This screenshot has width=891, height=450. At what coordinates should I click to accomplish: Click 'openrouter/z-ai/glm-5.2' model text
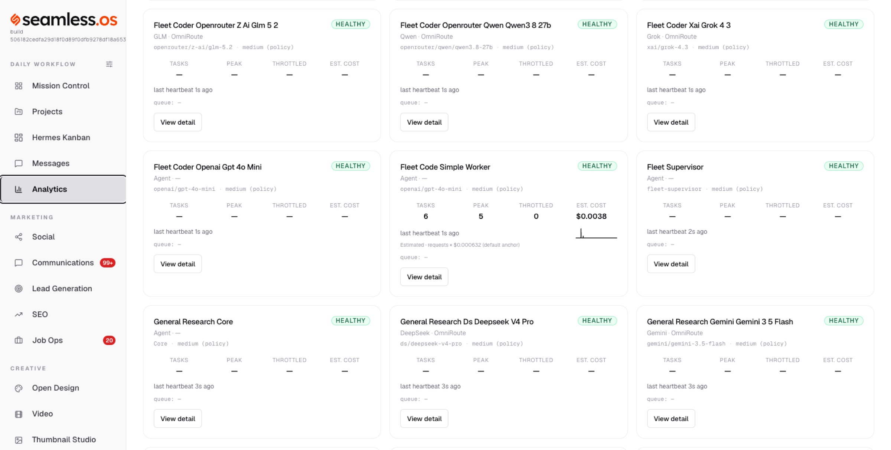[193, 47]
